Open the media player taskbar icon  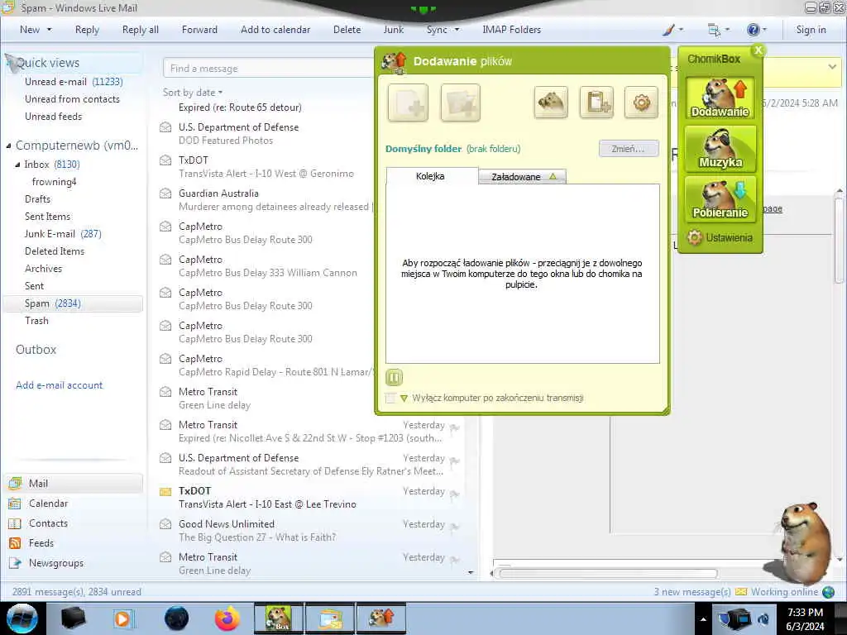pos(122,618)
